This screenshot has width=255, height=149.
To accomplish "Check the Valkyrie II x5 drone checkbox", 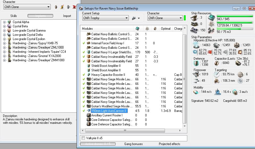I will pyautogui.click(x=83, y=138).
